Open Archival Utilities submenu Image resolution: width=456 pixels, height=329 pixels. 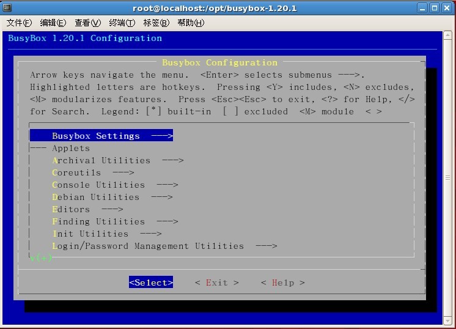click(x=118, y=160)
